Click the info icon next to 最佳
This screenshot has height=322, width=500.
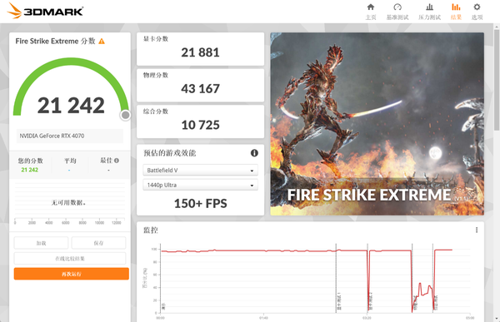(x=117, y=161)
